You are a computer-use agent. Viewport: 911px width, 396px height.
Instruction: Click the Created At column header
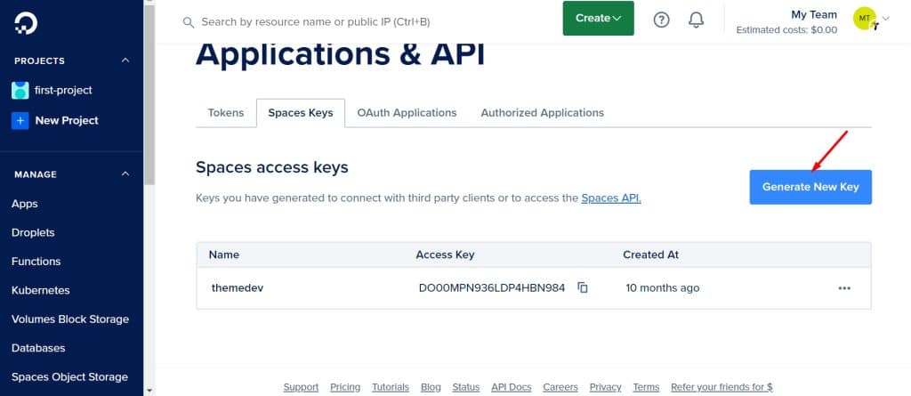click(650, 255)
